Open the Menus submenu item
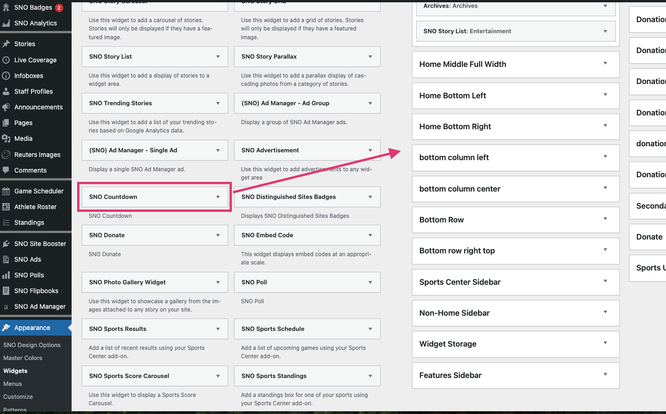The width and height of the screenshot is (666, 414). pyautogui.click(x=12, y=384)
